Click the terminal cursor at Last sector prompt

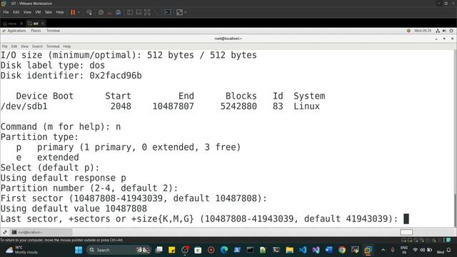coord(406,218)
